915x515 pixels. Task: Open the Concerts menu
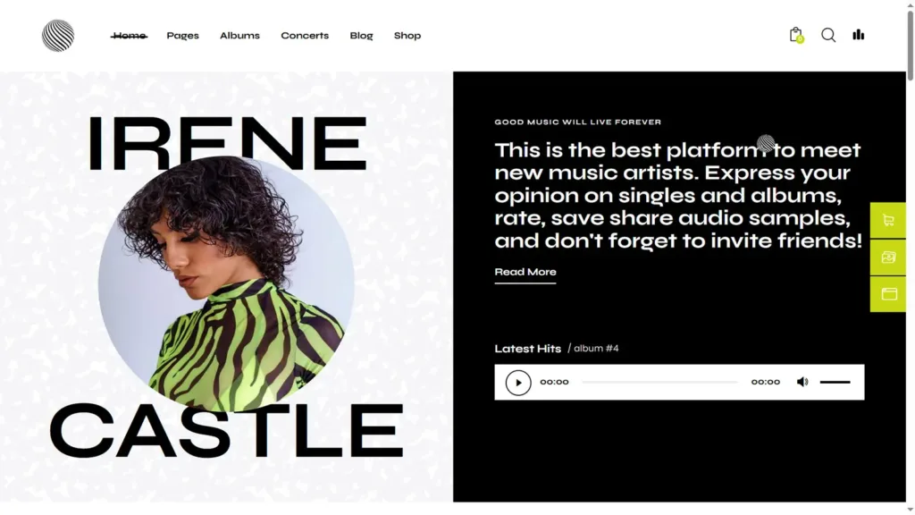click(305, 36)
